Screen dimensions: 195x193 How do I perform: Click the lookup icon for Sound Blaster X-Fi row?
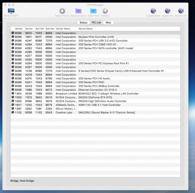click(x=13, y=112)
